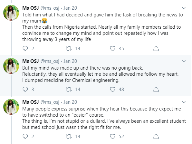Open the Jan 20 timestamp of the last tweet

point(70,102)
